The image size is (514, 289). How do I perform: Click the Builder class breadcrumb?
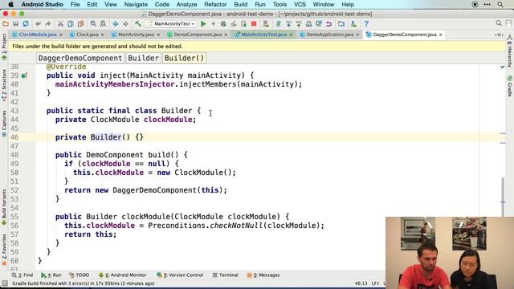[x=143, y=58]
